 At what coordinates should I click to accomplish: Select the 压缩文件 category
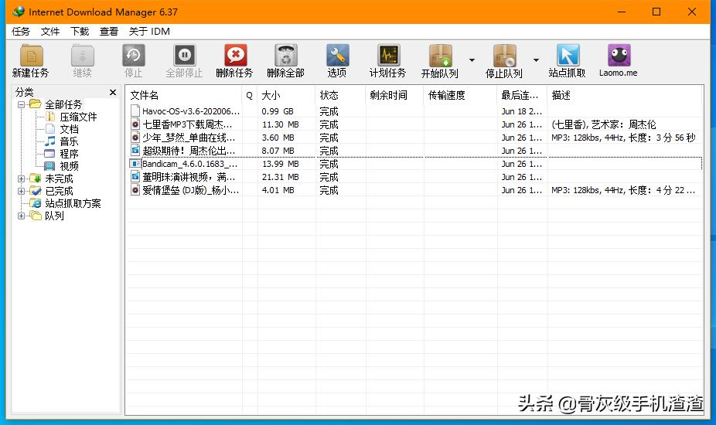[x=78, y=117]
